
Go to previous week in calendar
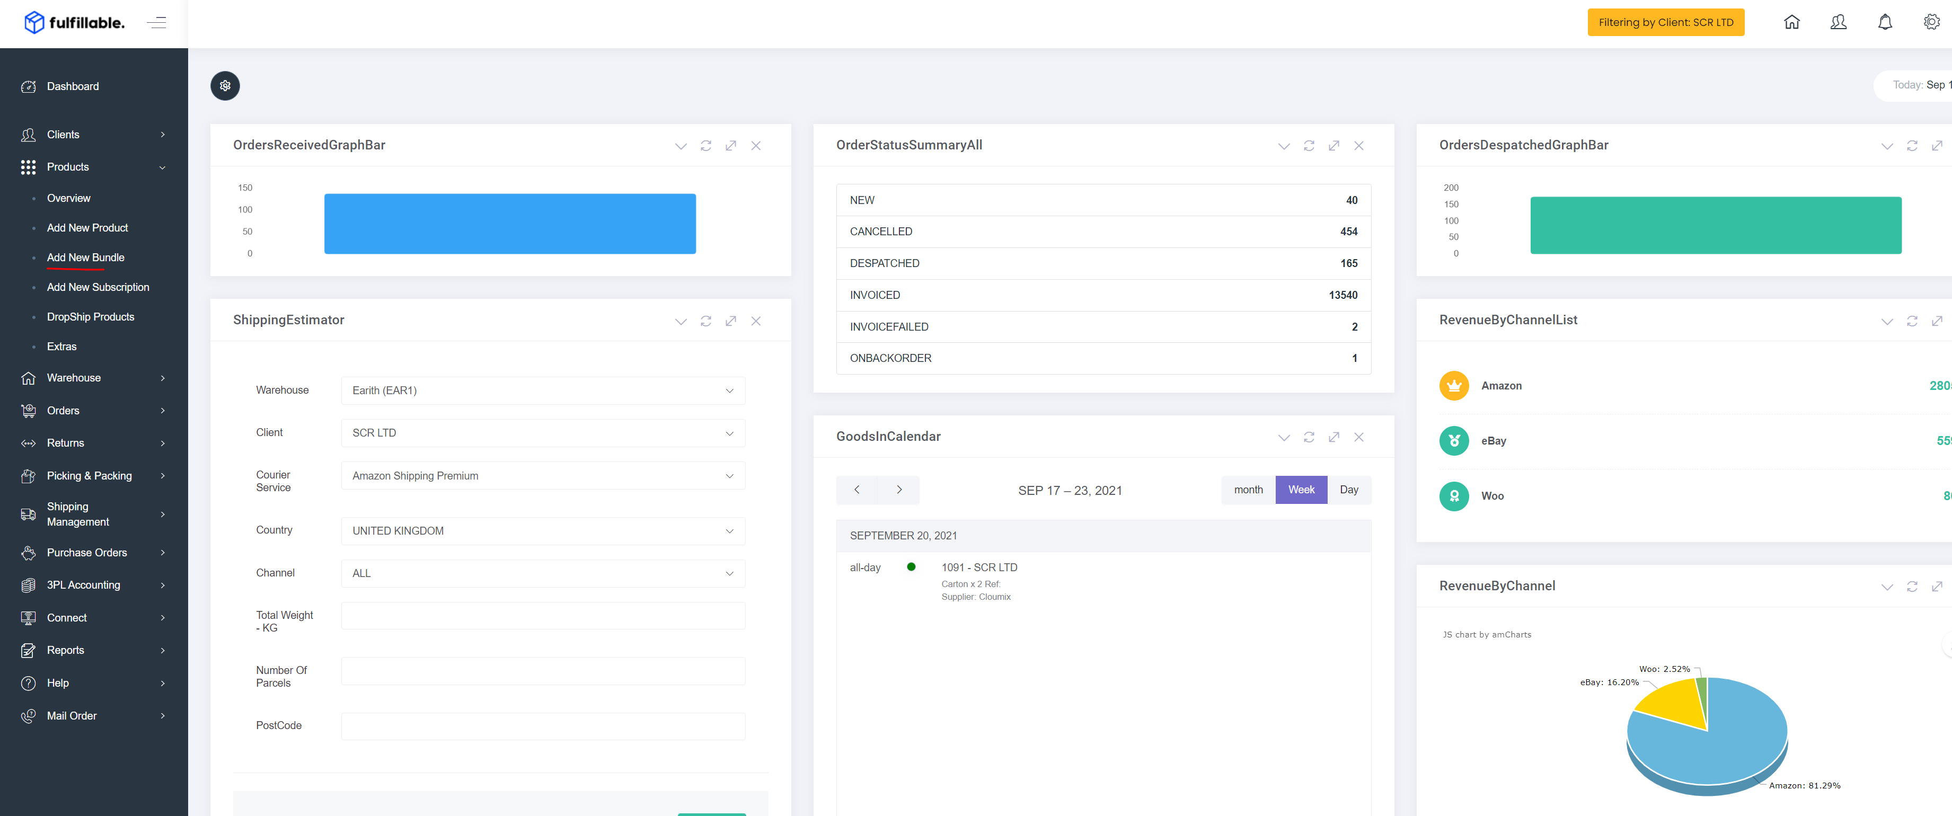pos(856,490)
